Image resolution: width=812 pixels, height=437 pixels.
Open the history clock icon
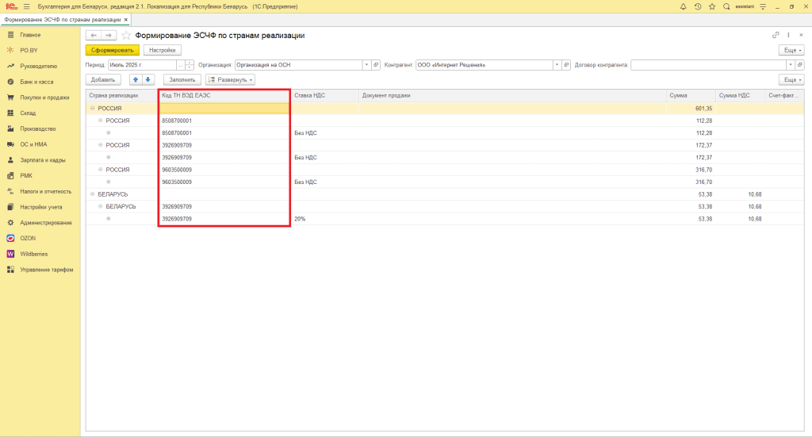[698, 6]
